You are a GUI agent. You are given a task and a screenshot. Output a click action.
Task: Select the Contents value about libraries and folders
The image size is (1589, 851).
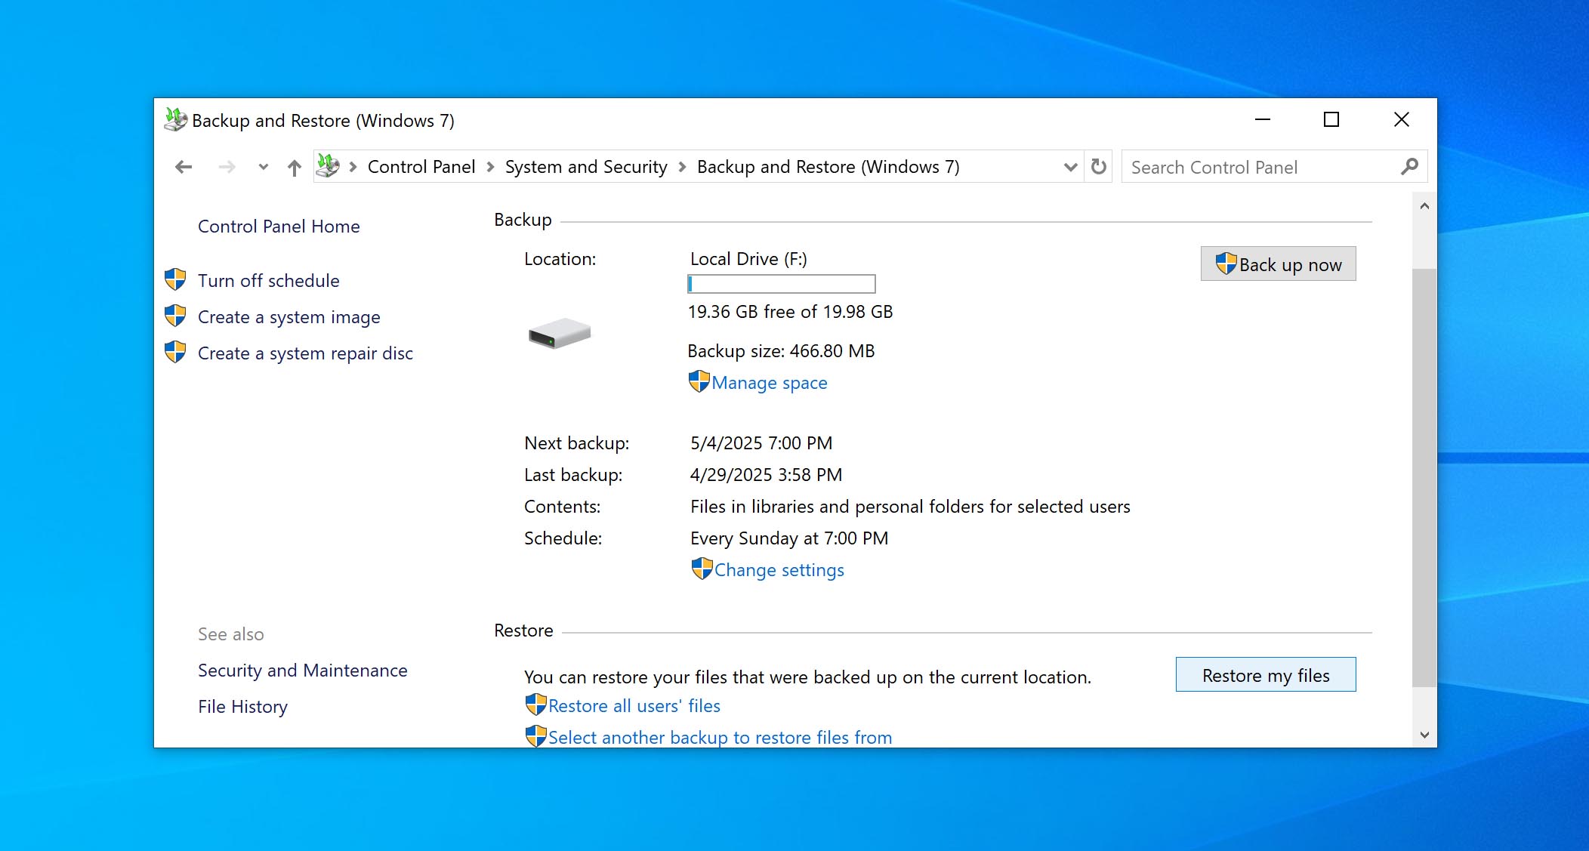pos(910,507)
